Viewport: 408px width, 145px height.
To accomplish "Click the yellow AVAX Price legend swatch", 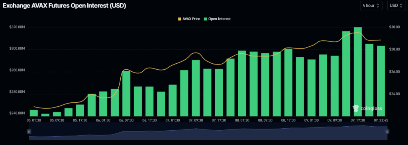I will tap(179, 19).
